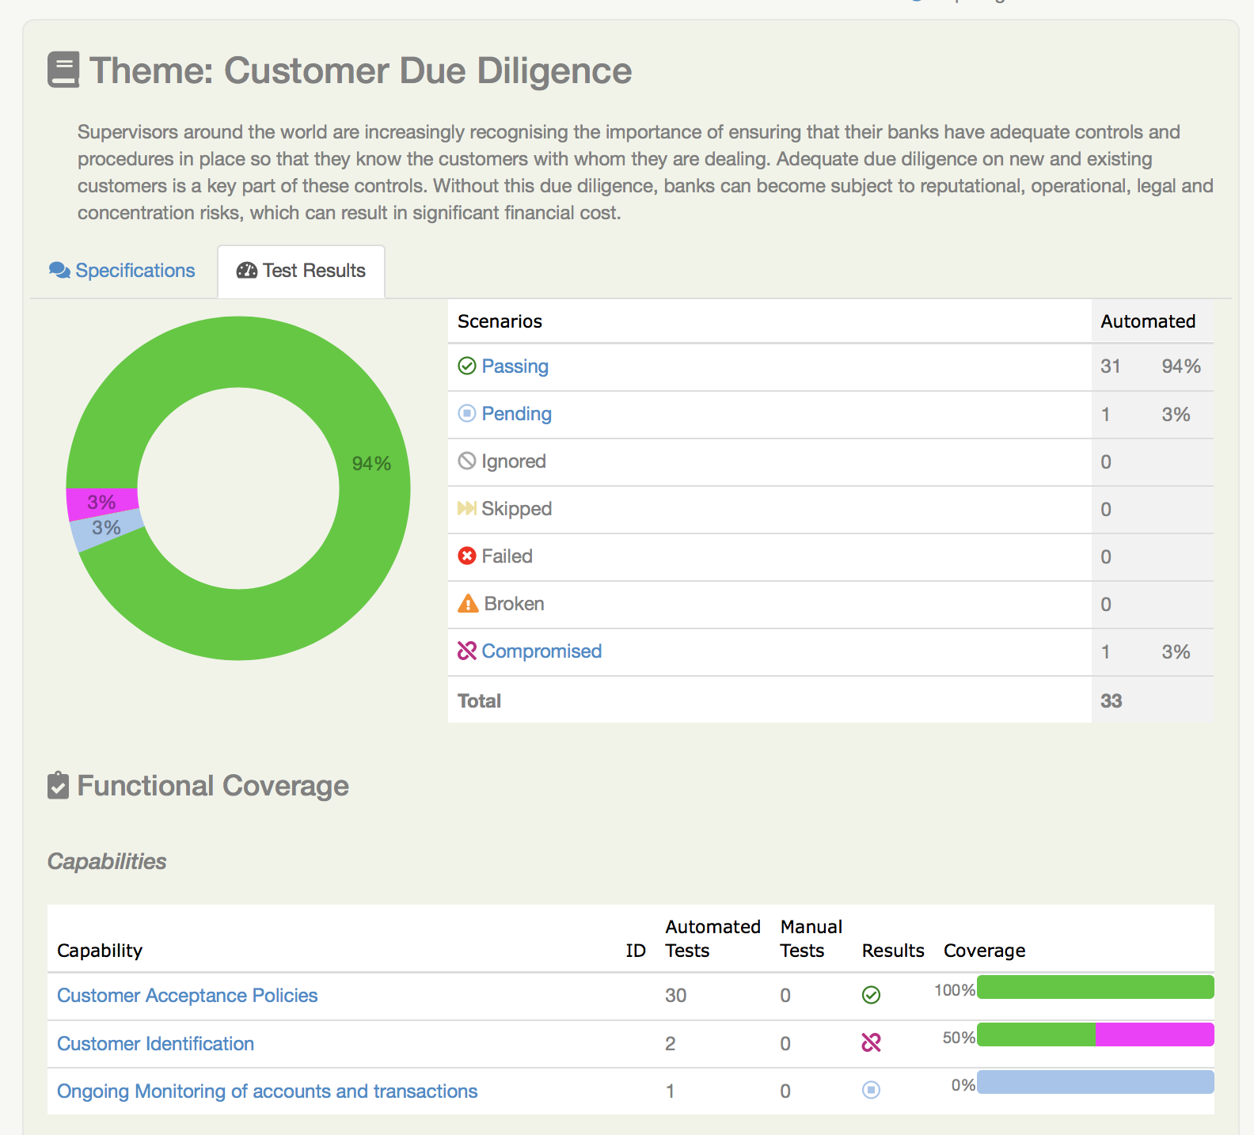Click the Customer Identification 50% coverage bar
The height and width of the screenshot is (1135, 1254).
click(1095, 1035)
